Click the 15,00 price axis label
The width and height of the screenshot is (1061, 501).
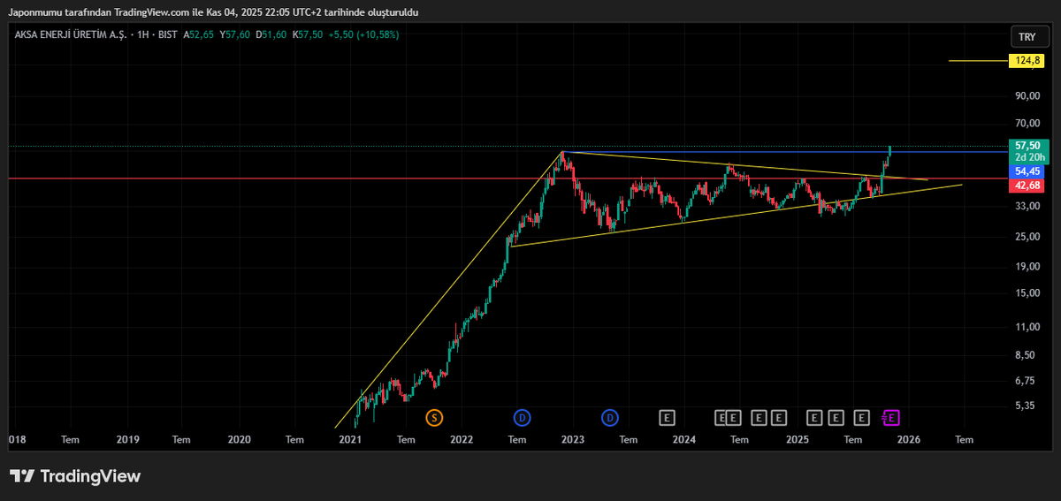click(x=1027, y=292)
